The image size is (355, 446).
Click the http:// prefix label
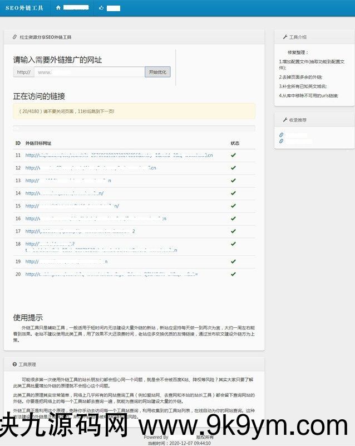(23, 72)
